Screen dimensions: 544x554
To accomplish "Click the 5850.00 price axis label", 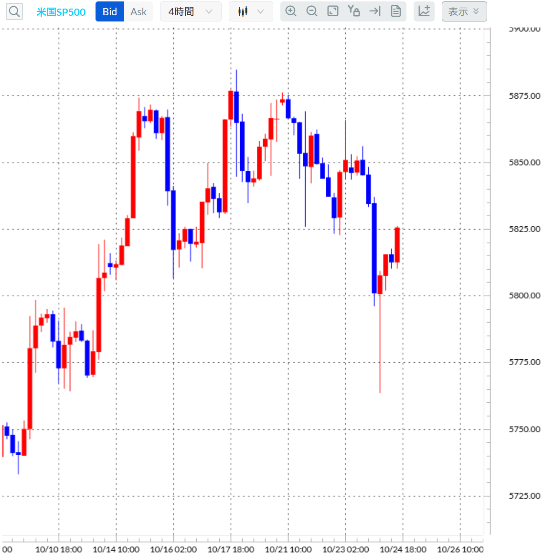I will [524, 163].
